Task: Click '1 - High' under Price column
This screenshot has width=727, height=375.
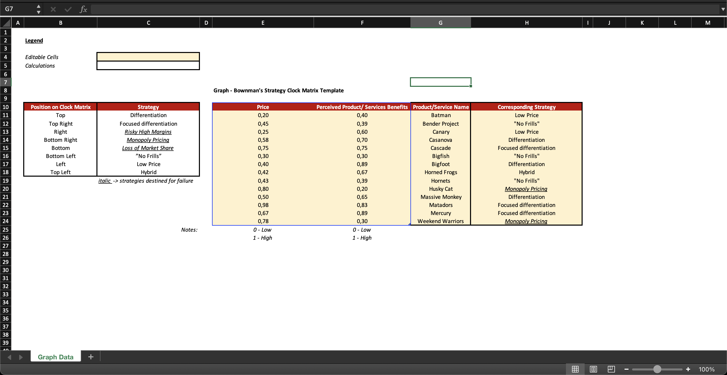Action: [x=263, y=238]
